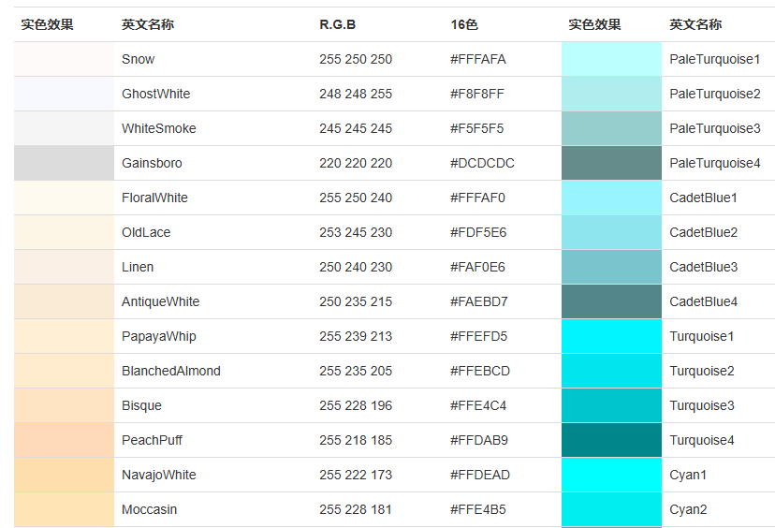Click the R.G.B column header
The width and height of the screenshot is (775, 528).
pos(338,24)
